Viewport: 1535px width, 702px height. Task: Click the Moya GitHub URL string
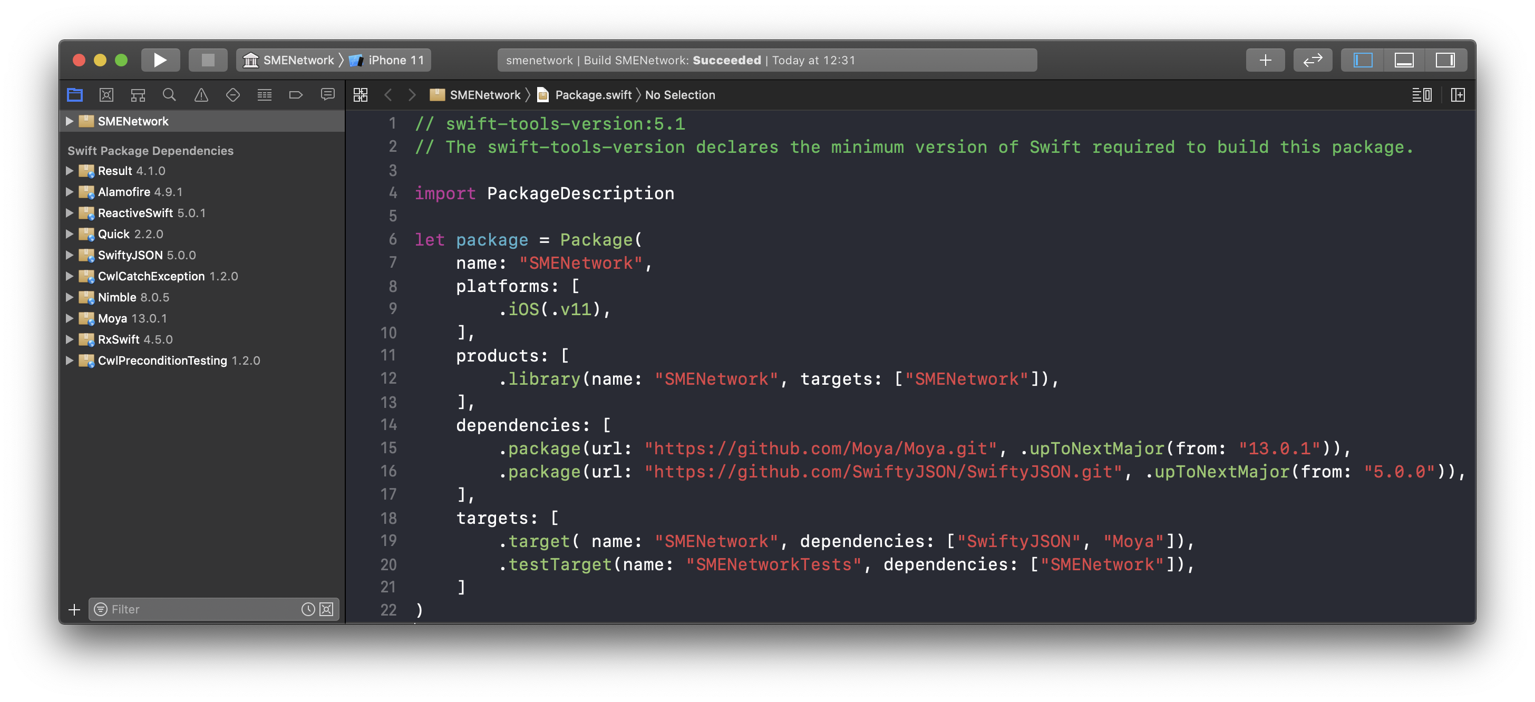pyautogui.click(x=821, y=448)
